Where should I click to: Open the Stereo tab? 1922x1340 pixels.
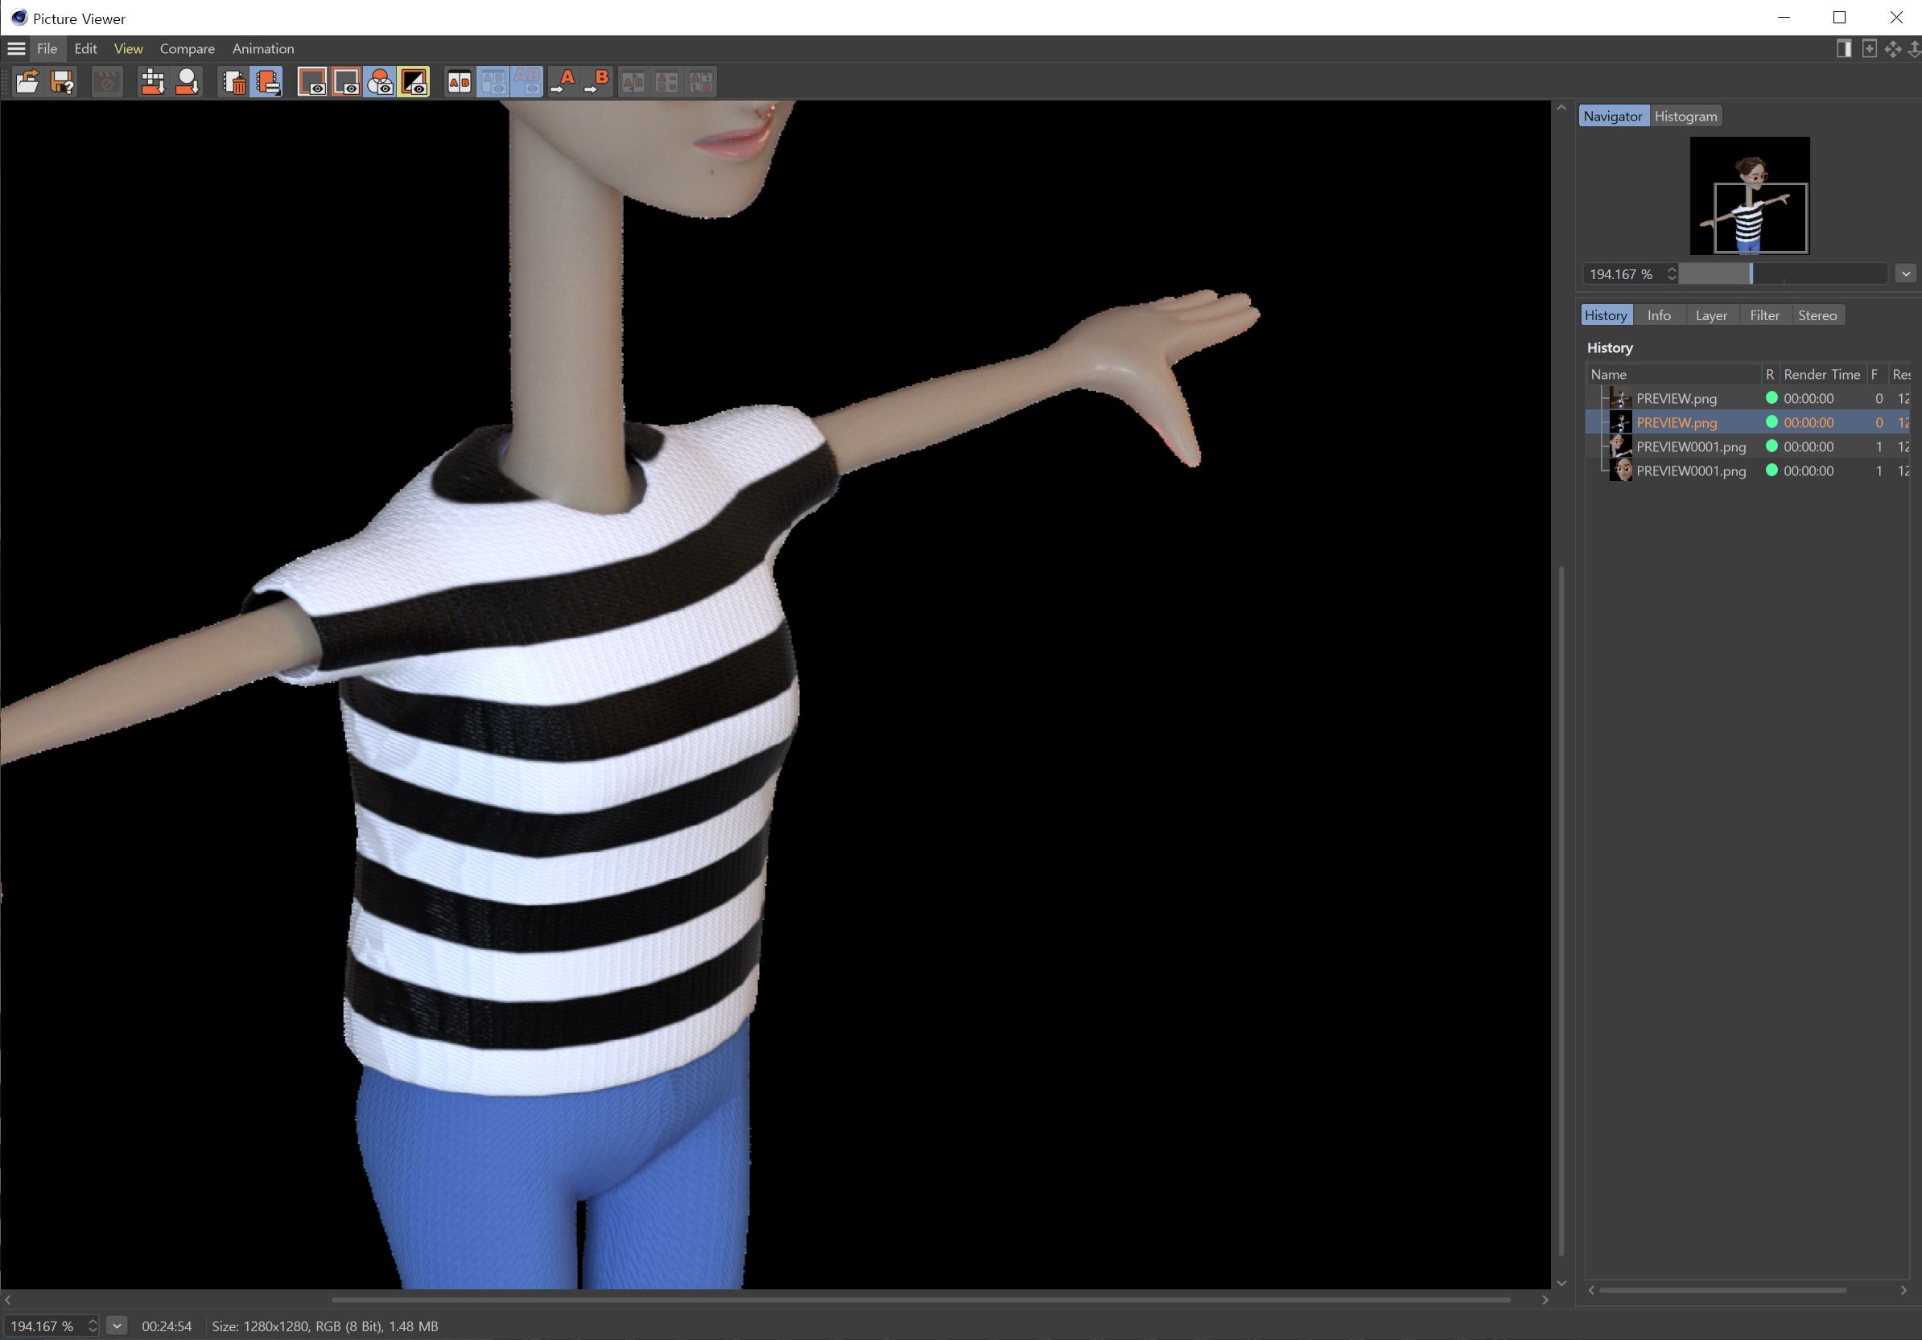tap(1817, 315)
